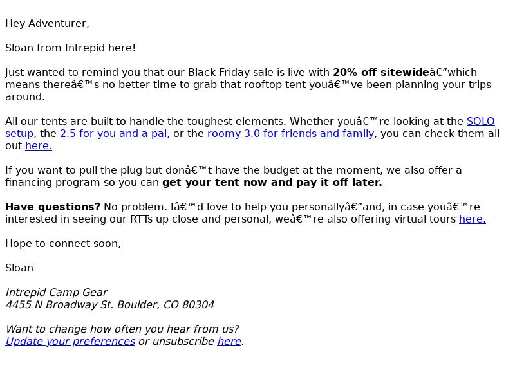Viewport: 515px width, 386px height.
Task: Open the '2.5 for you and a pal' link
Action: pyautogui.click(x=115, y=134)
